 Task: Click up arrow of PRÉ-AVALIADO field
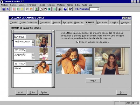33,41
